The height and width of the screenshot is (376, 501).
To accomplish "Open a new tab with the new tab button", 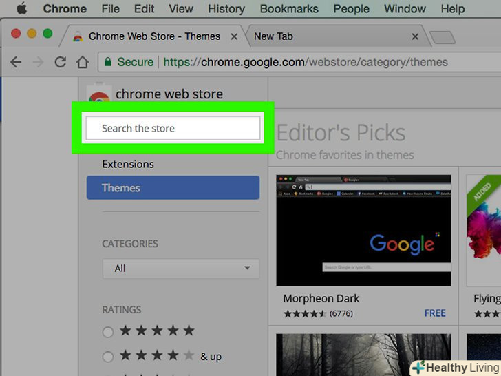I will [443, 37].
